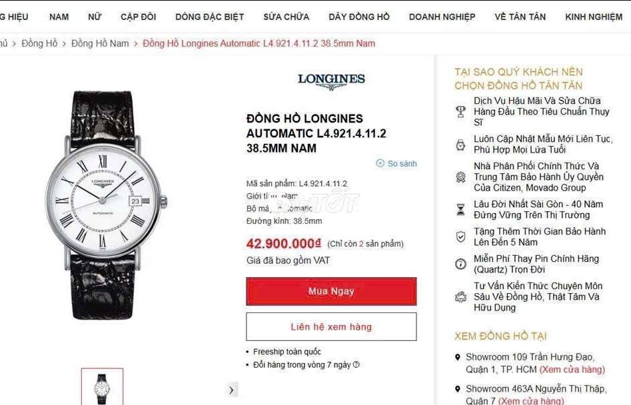This screenshot has width=631, height=405.
Task: Go to Đồng Hồ Nam breadcrumb link
Action: pos(100,43)
